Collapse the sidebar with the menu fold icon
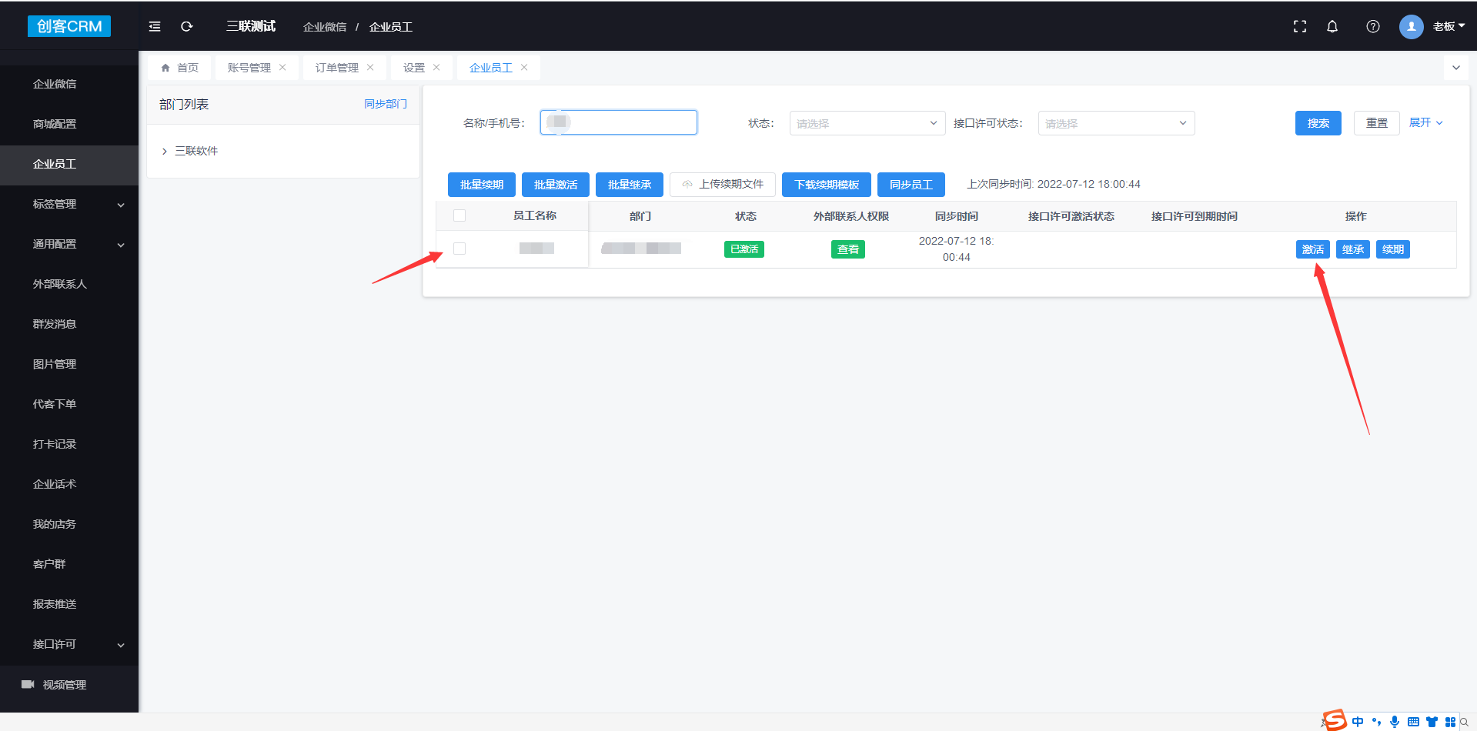Screen dimensions: 1477x731 tap(155, 26)
